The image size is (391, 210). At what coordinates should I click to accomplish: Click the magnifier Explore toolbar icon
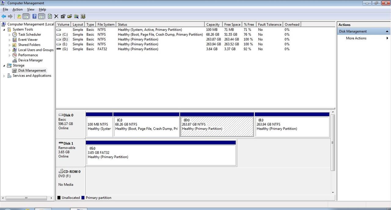76,16
